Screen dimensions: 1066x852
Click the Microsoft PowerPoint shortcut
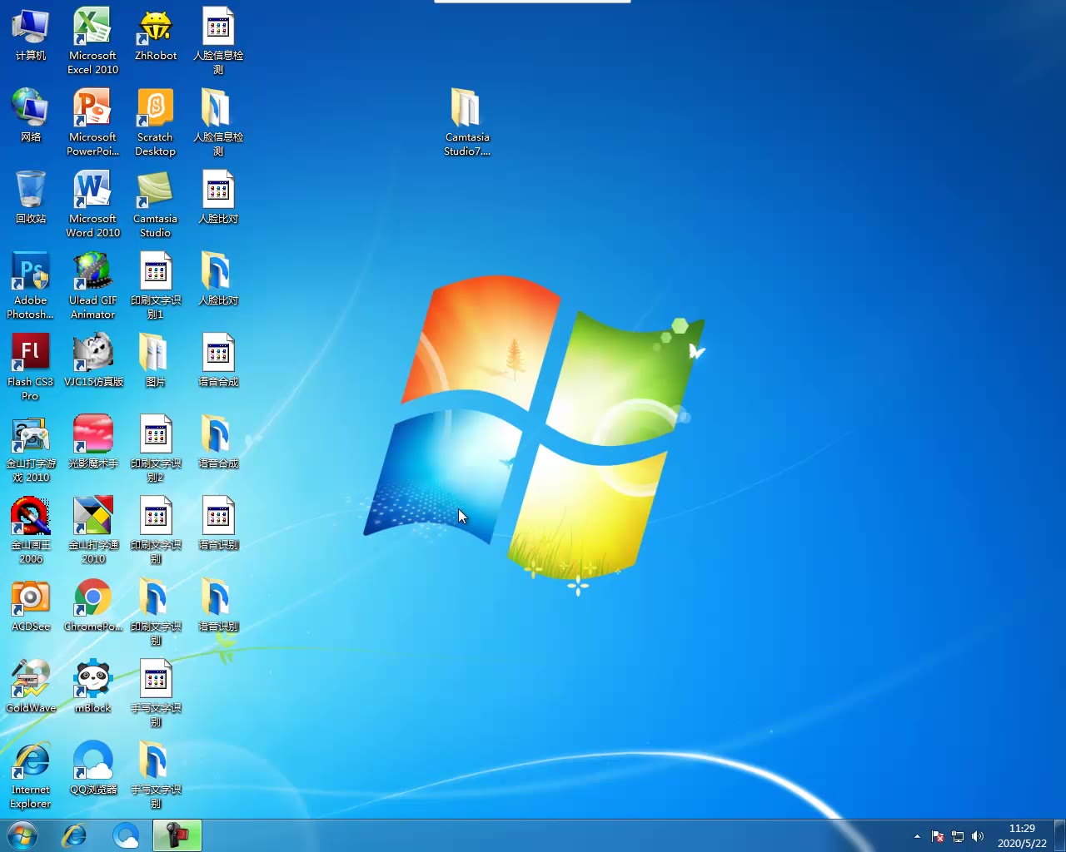click(x=92, y=122)
